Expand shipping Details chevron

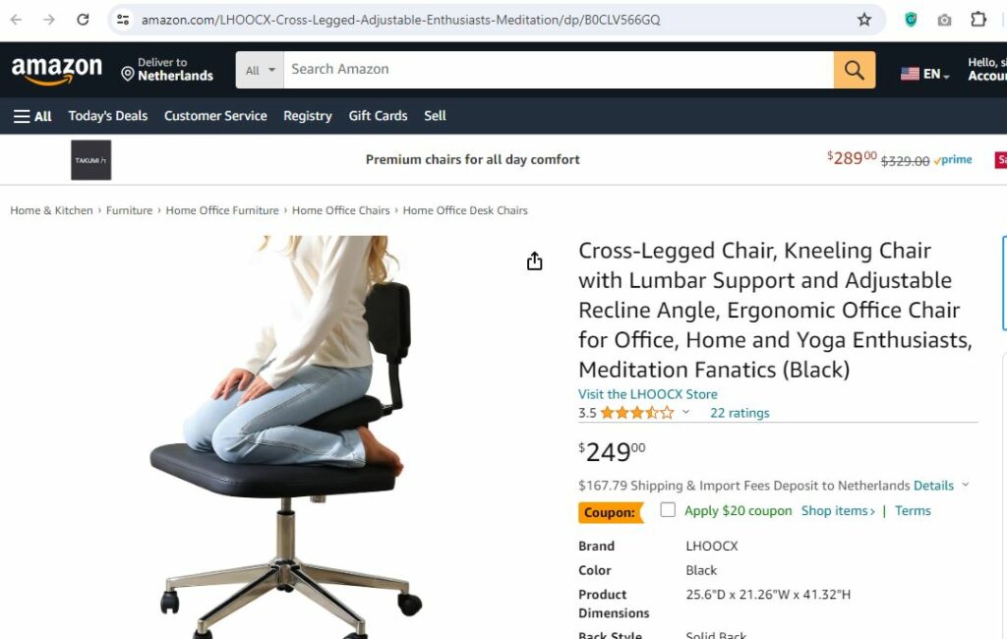click(966, 485)
